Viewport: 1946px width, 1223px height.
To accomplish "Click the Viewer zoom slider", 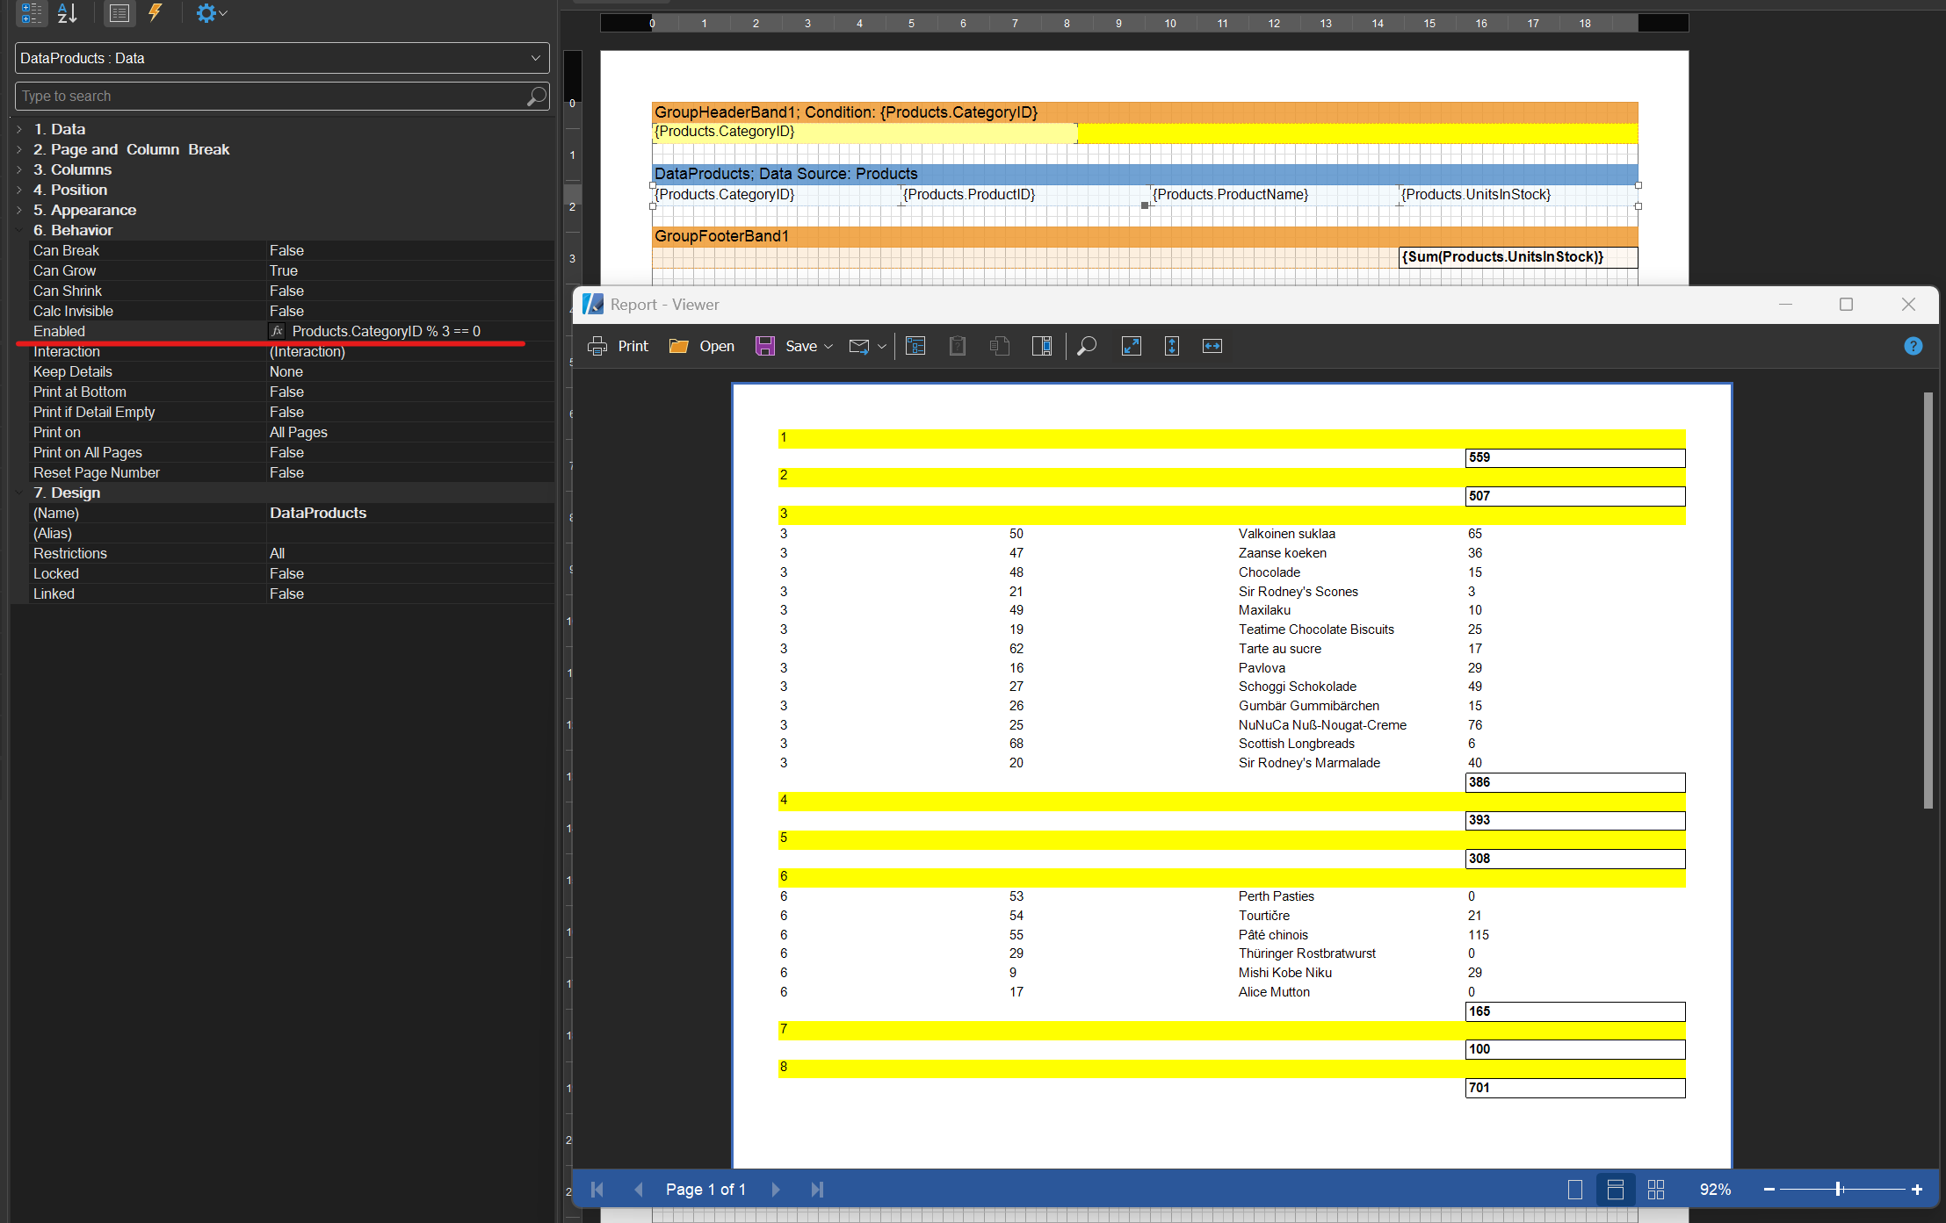I will click(1842, 1190).
